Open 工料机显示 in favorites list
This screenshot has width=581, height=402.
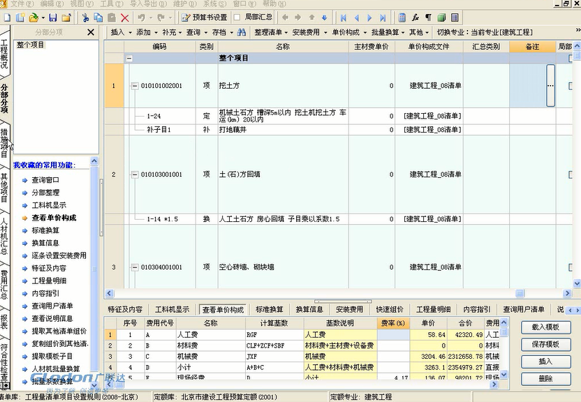(x=49, y=205)
